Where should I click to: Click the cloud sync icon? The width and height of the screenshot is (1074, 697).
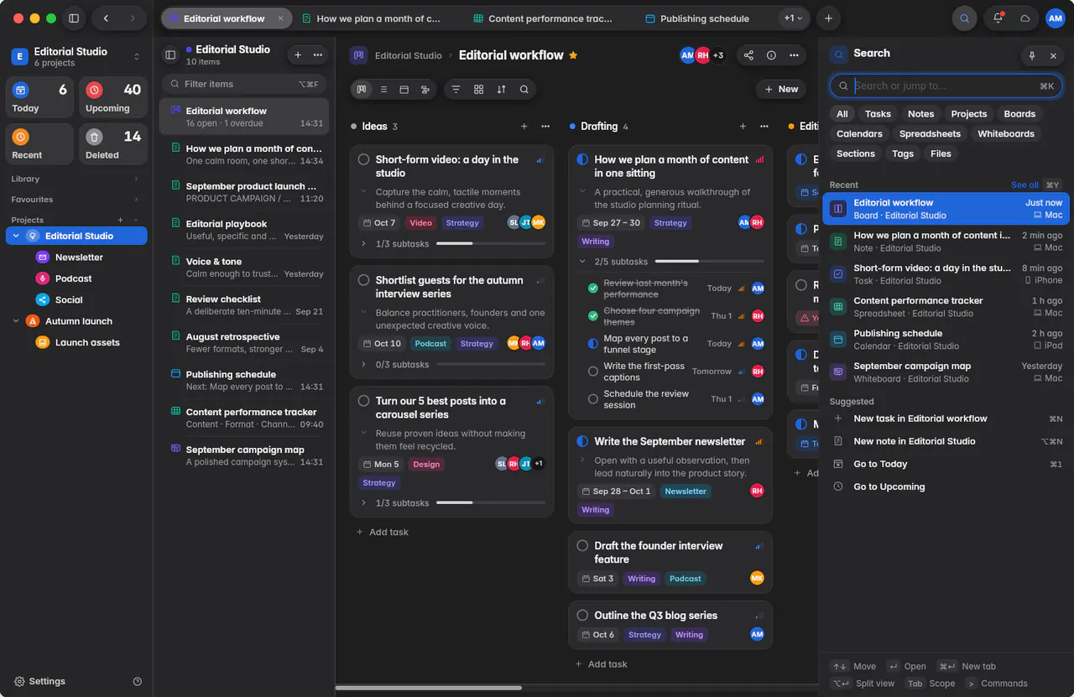tap(1024, 18)
